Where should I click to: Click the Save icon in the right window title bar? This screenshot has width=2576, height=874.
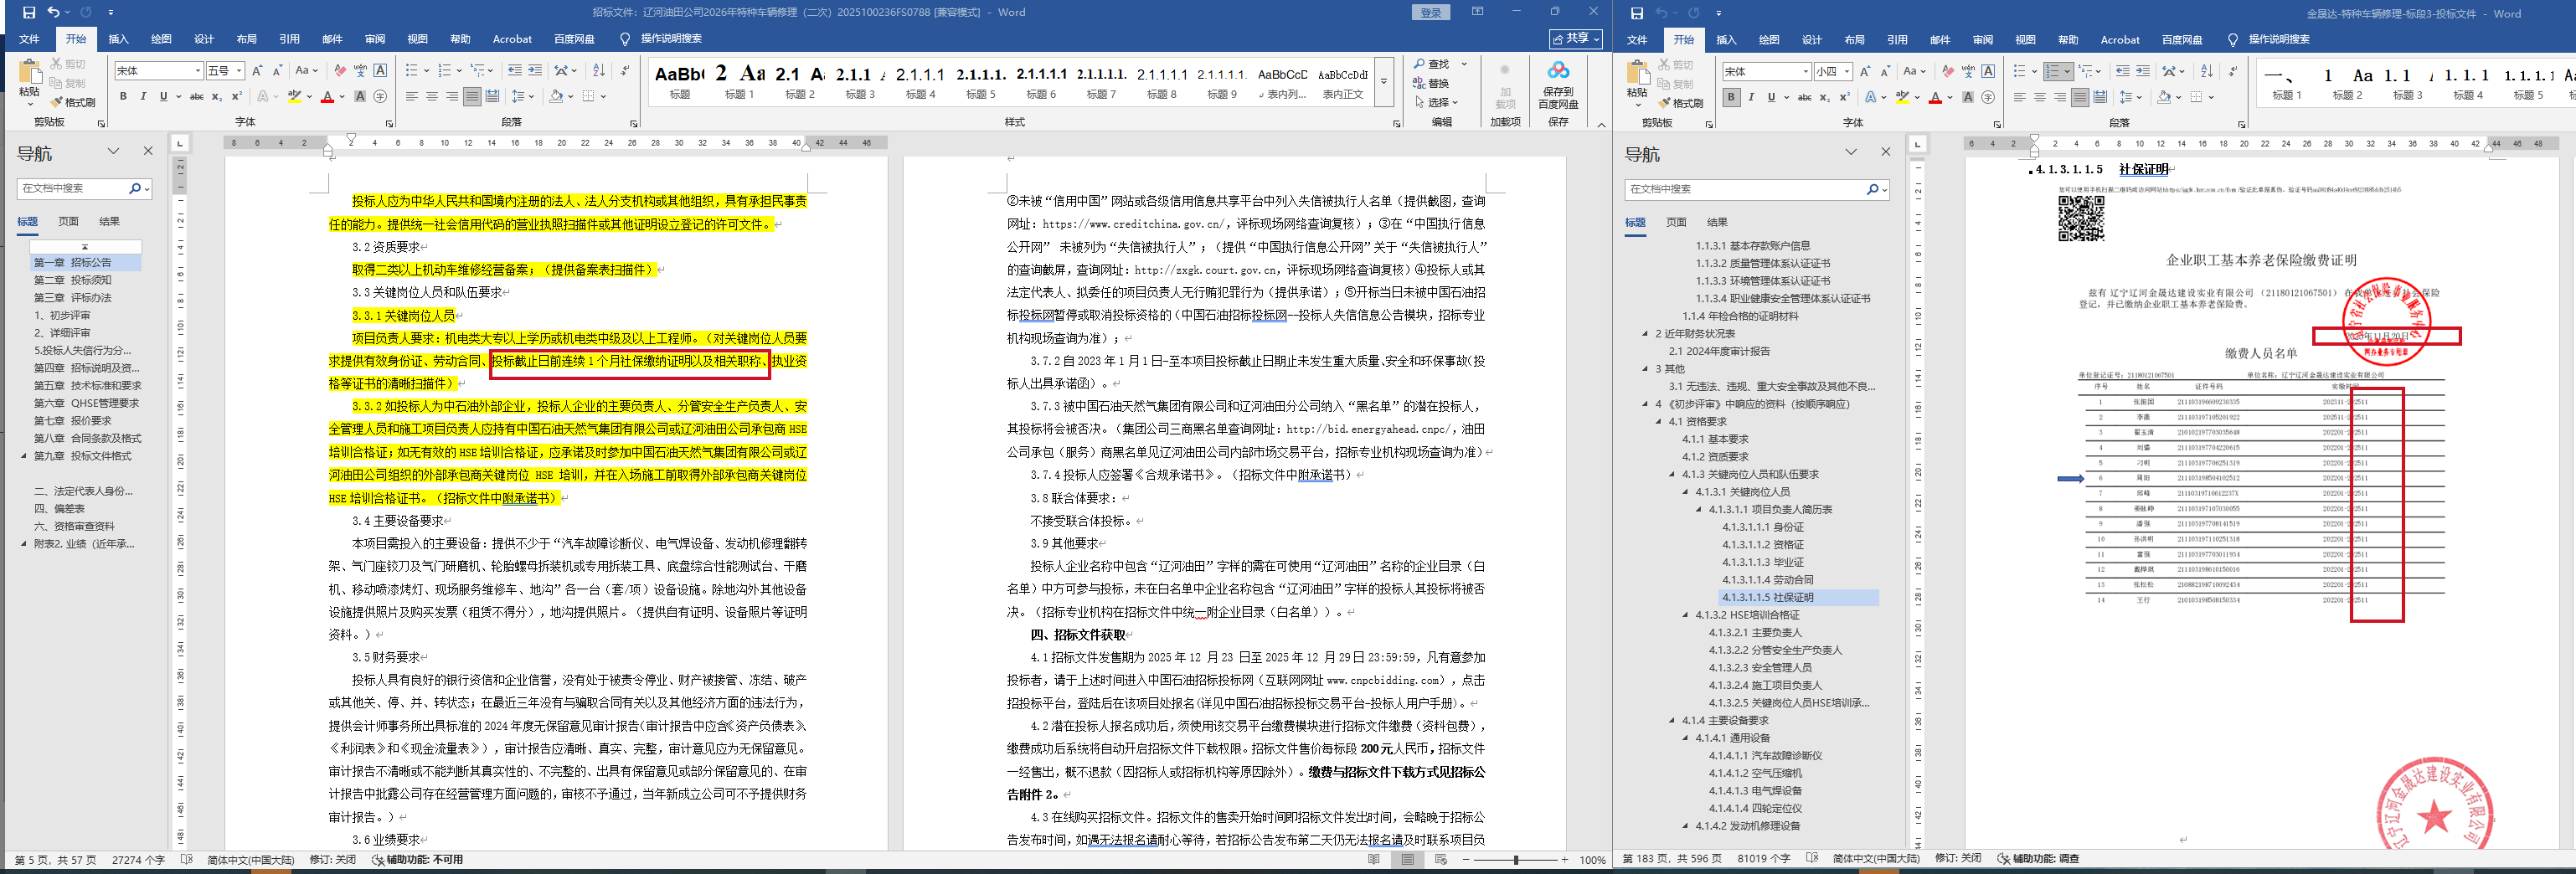(1636, 13)
